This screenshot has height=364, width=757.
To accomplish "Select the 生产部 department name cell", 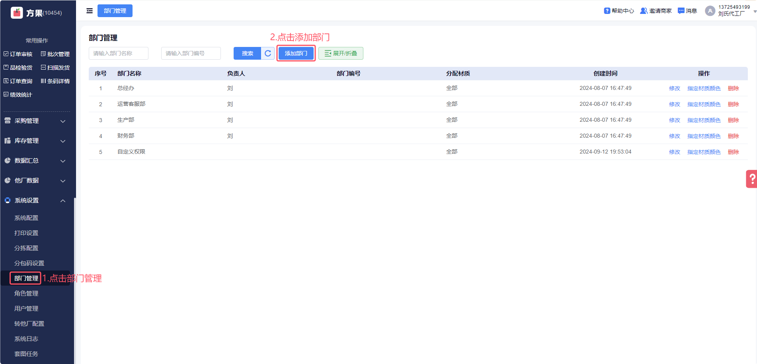I will pos(126,120).
